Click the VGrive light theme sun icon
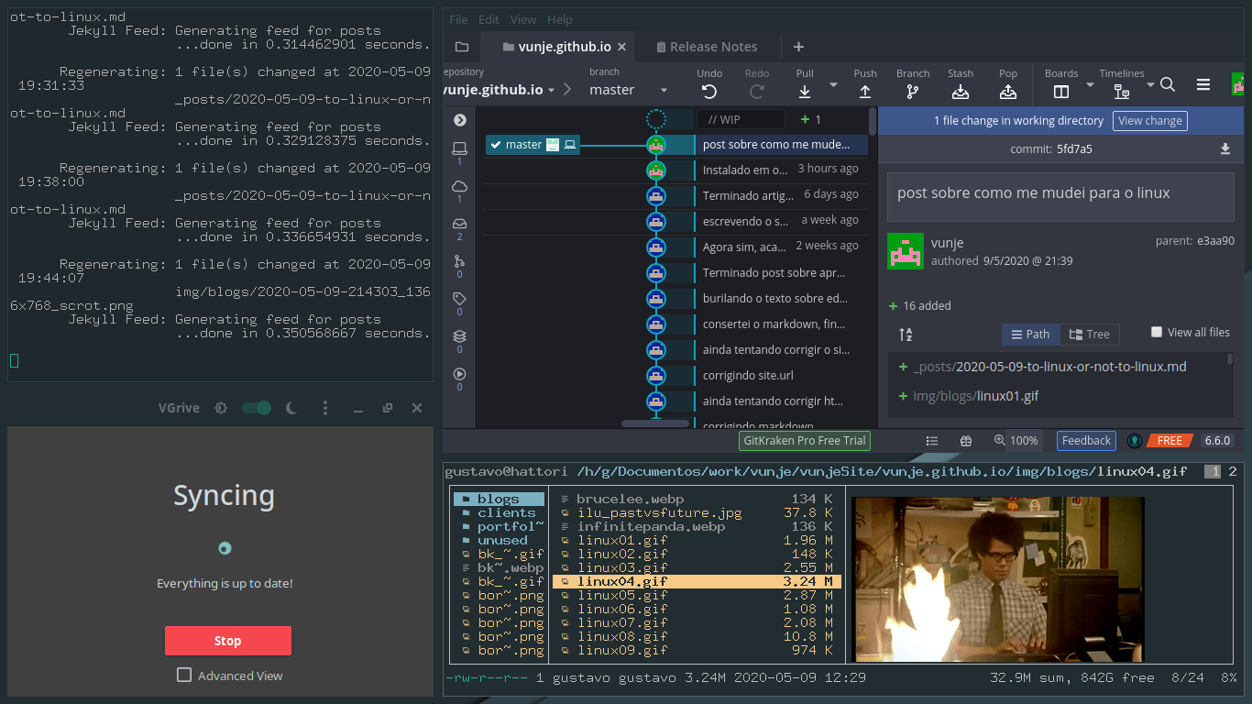Screen dimensions: 1252x704 pyautogui.click(x=220, y=408)
